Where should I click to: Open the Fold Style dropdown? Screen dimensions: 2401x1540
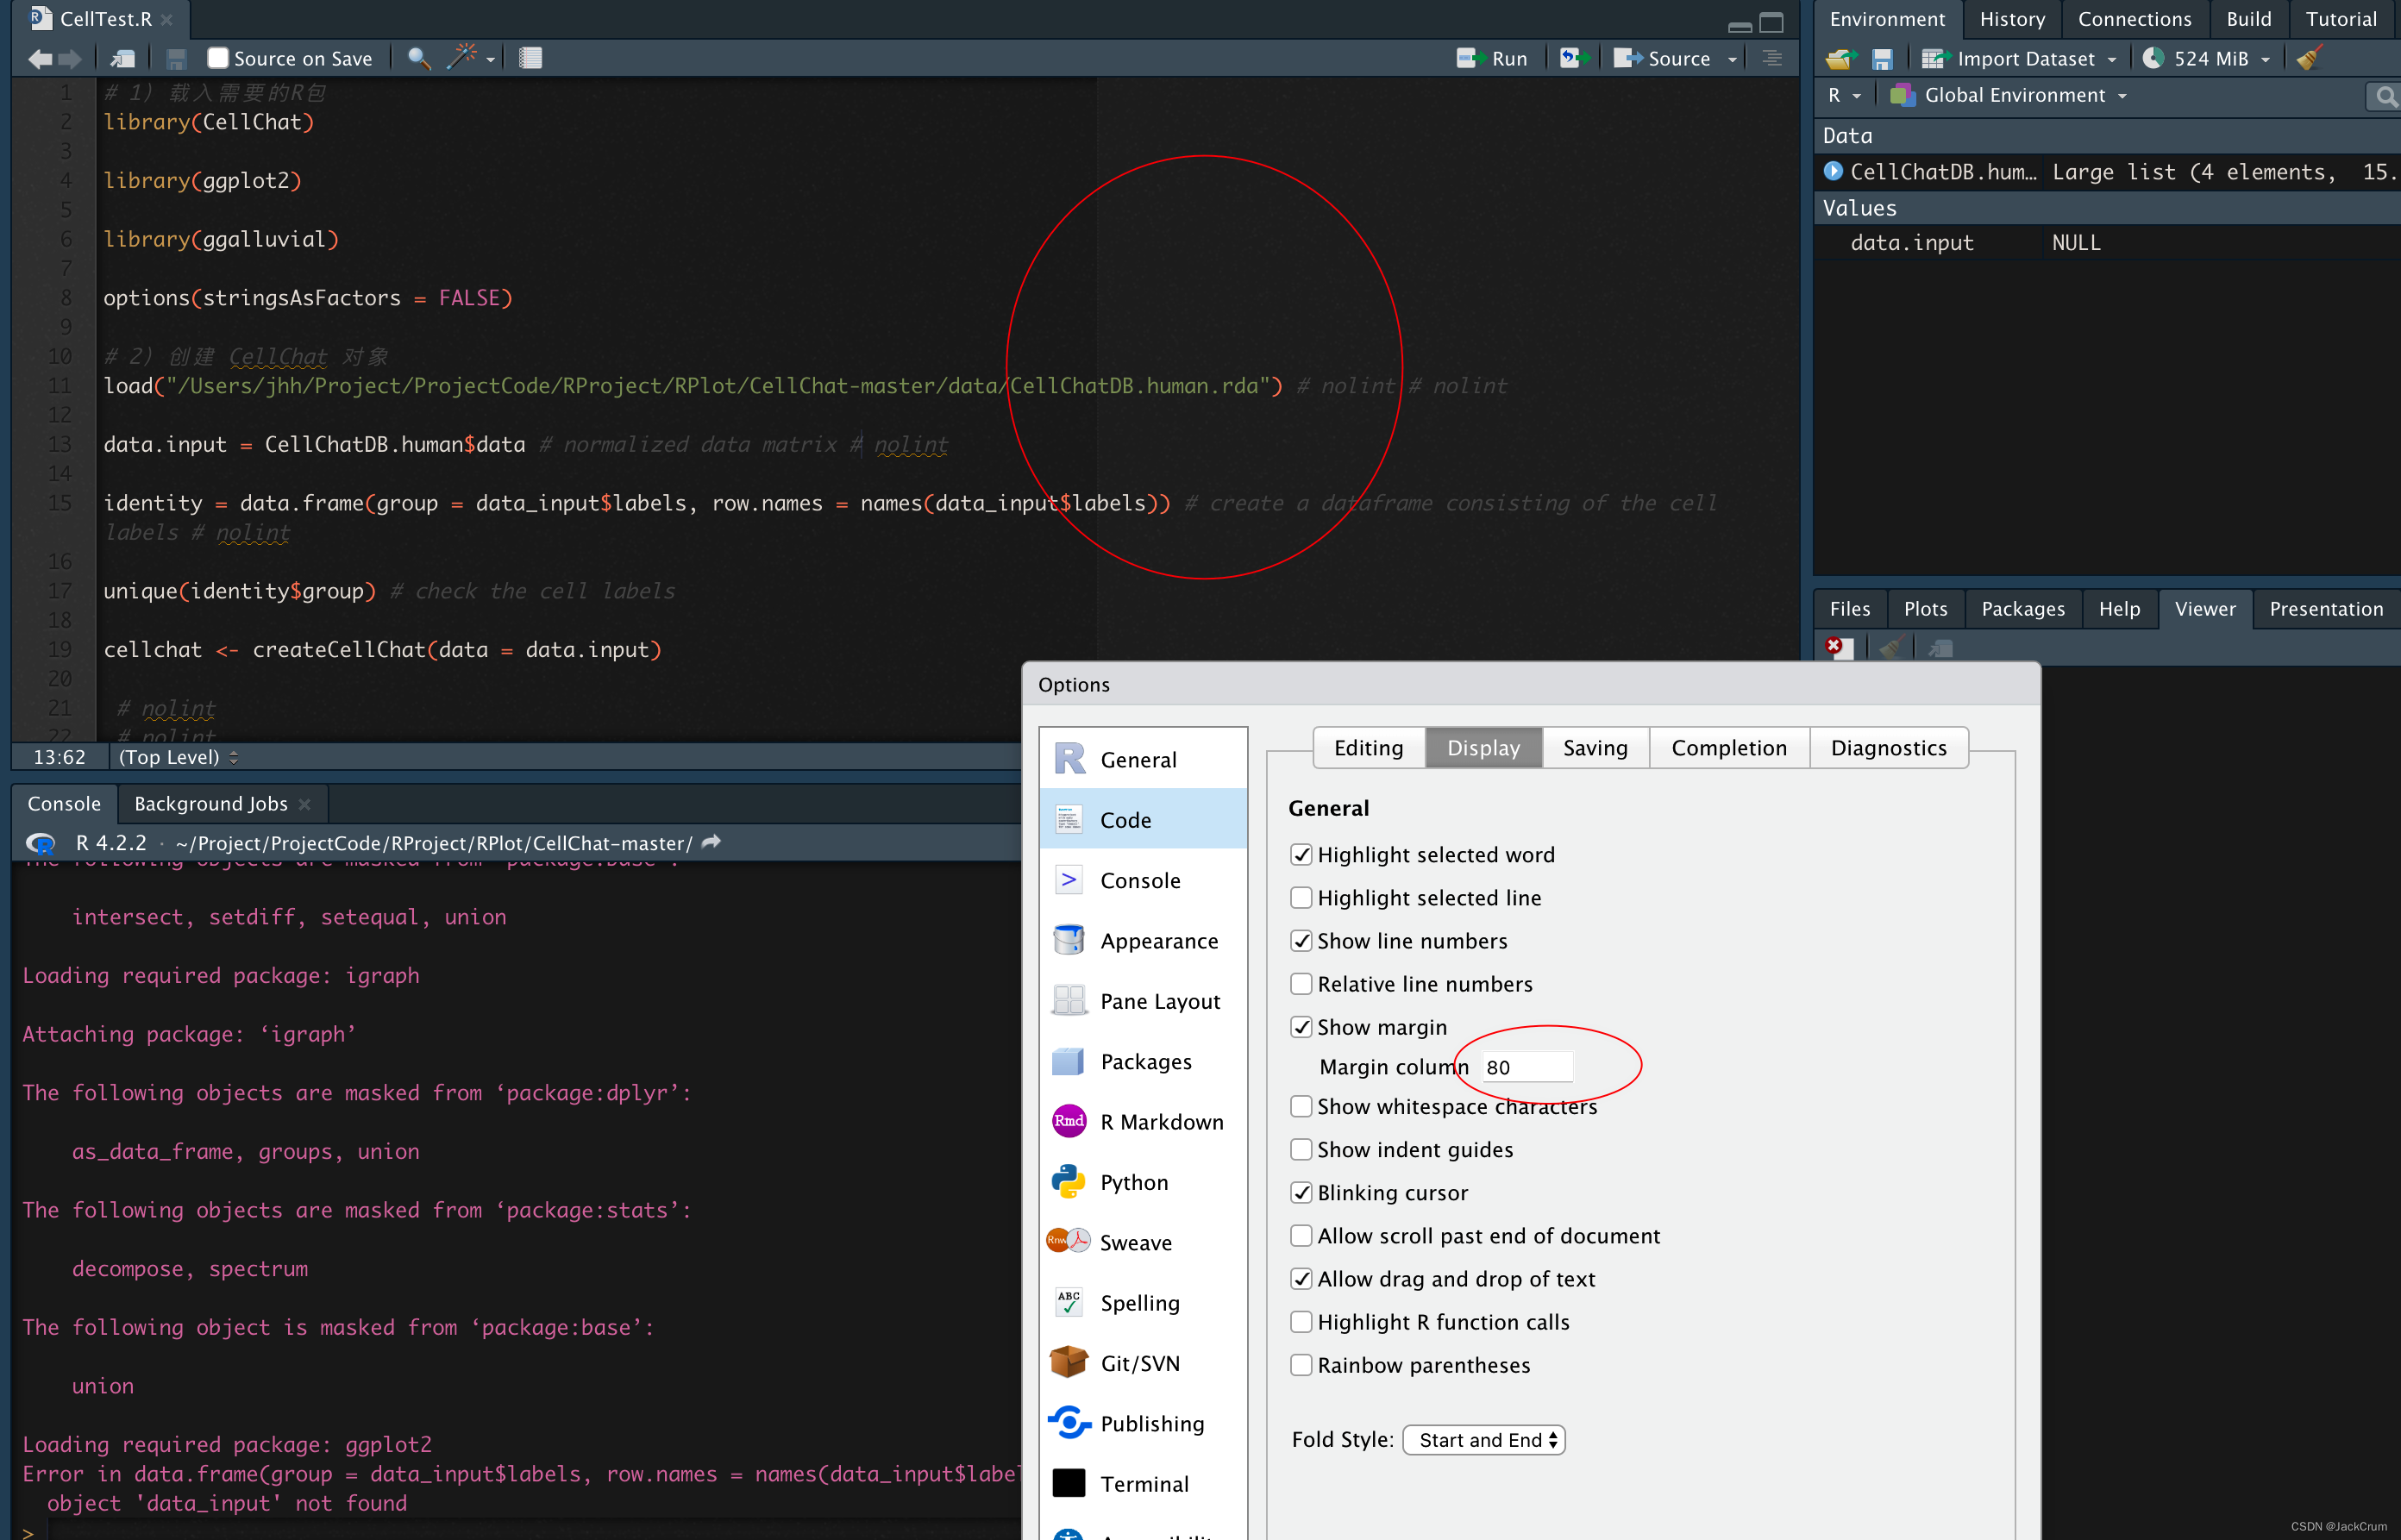point(1483,1440)
